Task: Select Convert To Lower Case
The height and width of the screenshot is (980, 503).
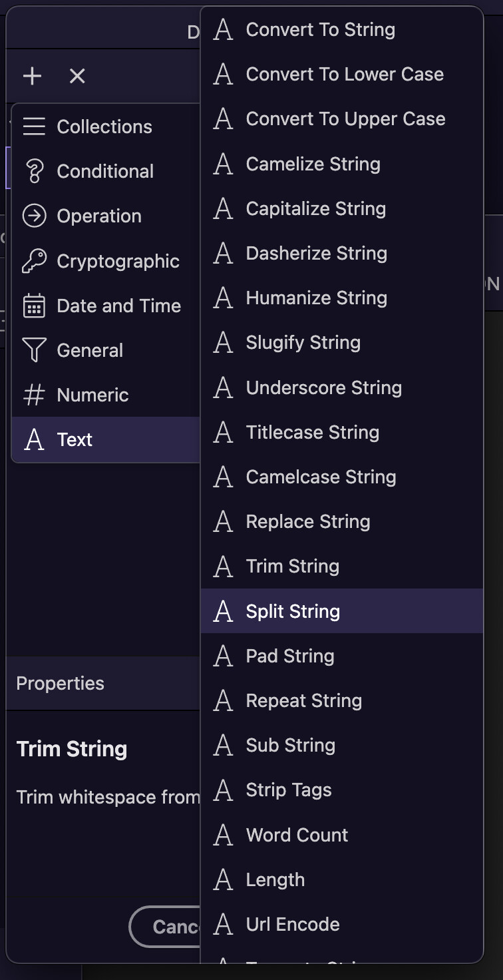Action: 342,74
